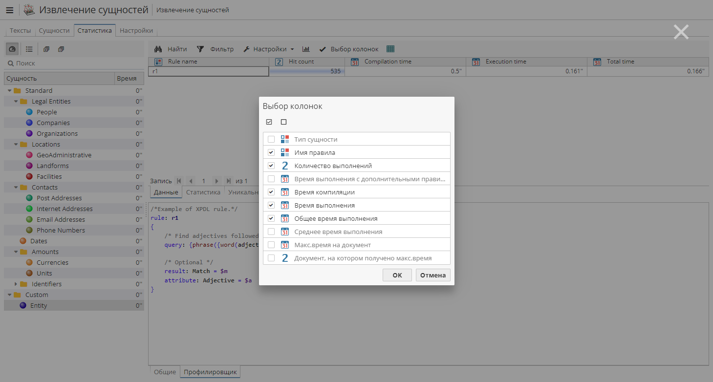Screen dimensions: 713x382
Task: Uncheck the Время выполнения column
Action: 271,205
